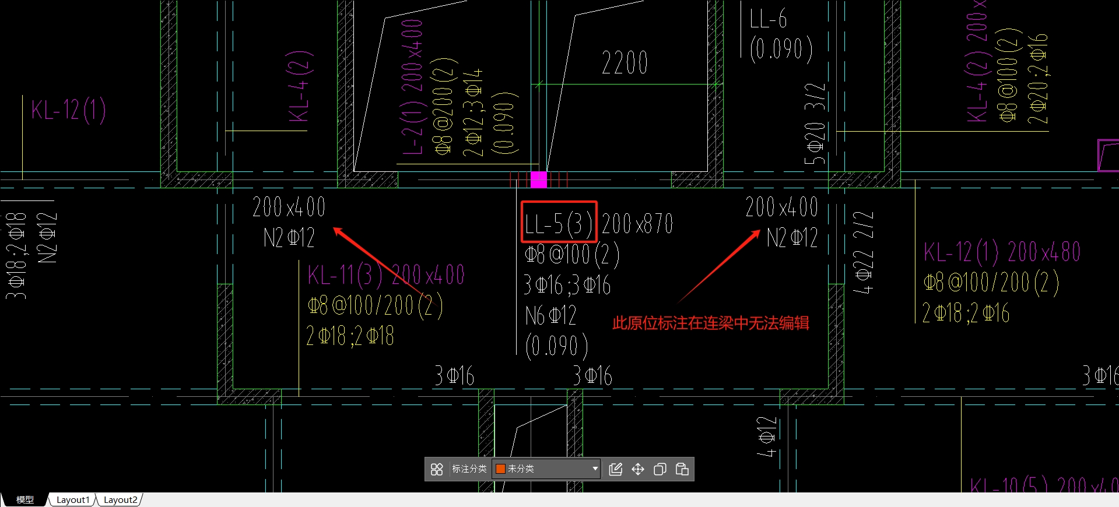The height and width of the screenshot is (507, 1119).
Task: Select the KL-11(3) 200x400 beam label
Action: (x=386, y=274)
